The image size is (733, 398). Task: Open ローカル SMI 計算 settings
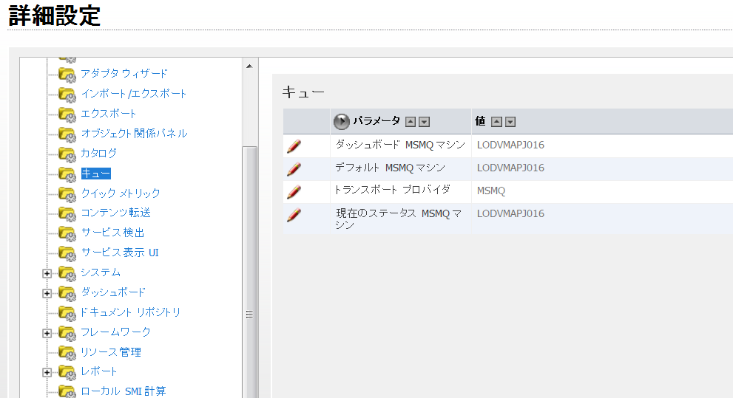[x=124, y=391]
